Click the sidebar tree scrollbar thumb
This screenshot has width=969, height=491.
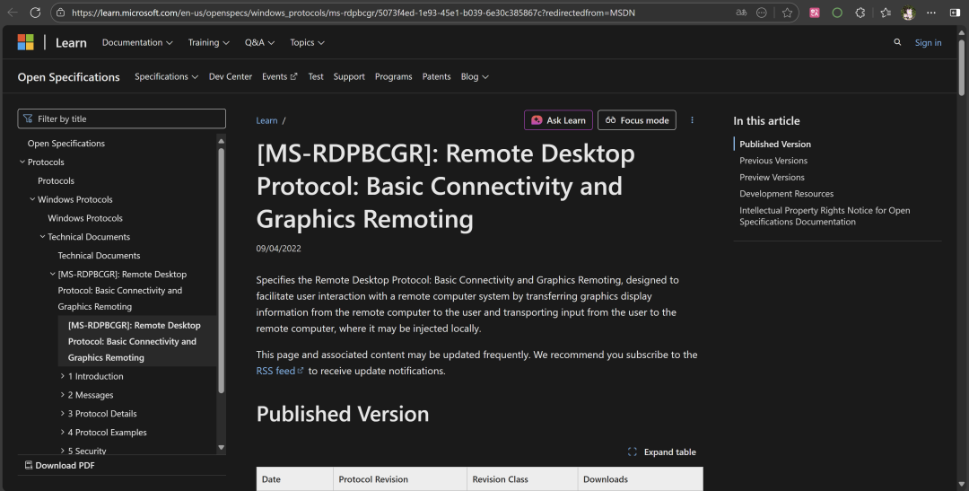222,269
